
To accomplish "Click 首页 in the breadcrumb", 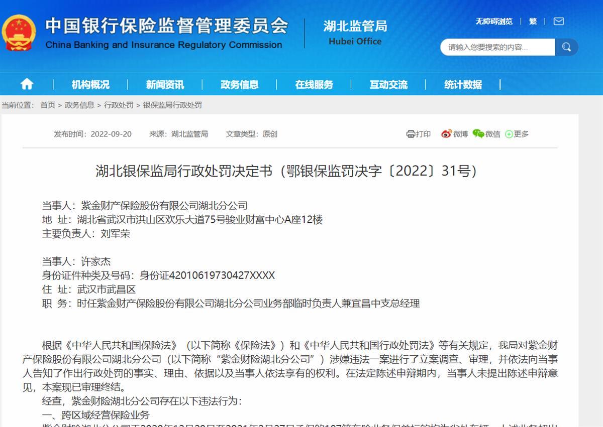I will click(x=48, y=105).
